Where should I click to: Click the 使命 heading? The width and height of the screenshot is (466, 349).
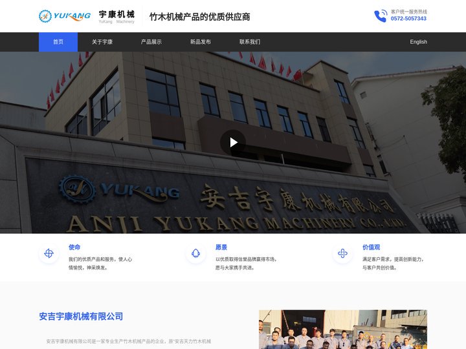tap(74, 247)
